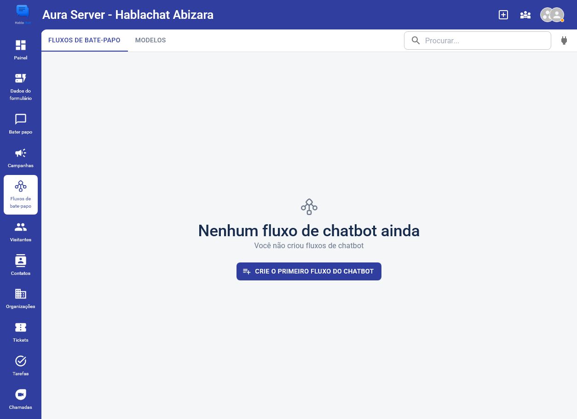Viewport: 577px width, 419px height.
Task: Click the plug connection icon
Action: tap(564, 41)
